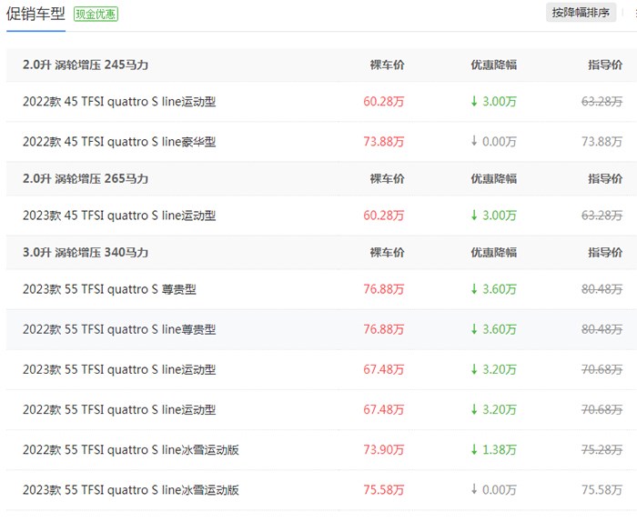Click 73.88万 red price of 2022款 45 豪华型
Image resolution: width=637 pixels, height=522 pixels.
tap(384, 142)
